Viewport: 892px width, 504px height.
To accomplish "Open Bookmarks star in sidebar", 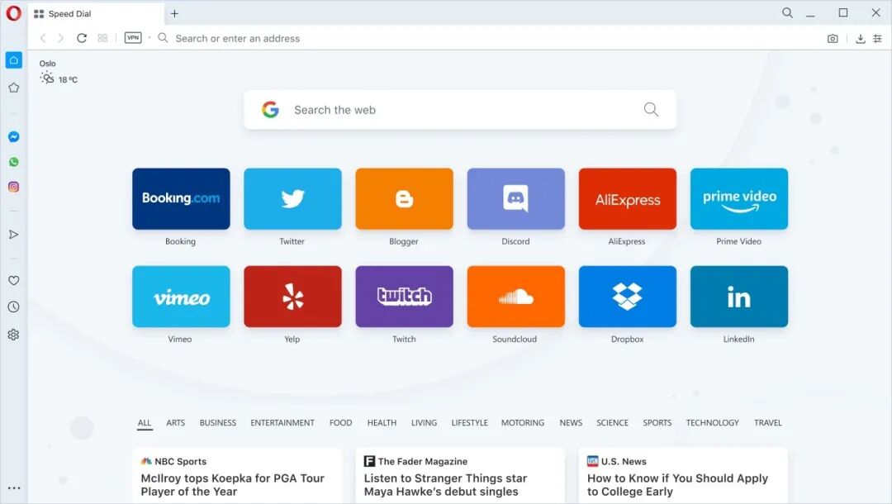I will click(x=14, y=88).
